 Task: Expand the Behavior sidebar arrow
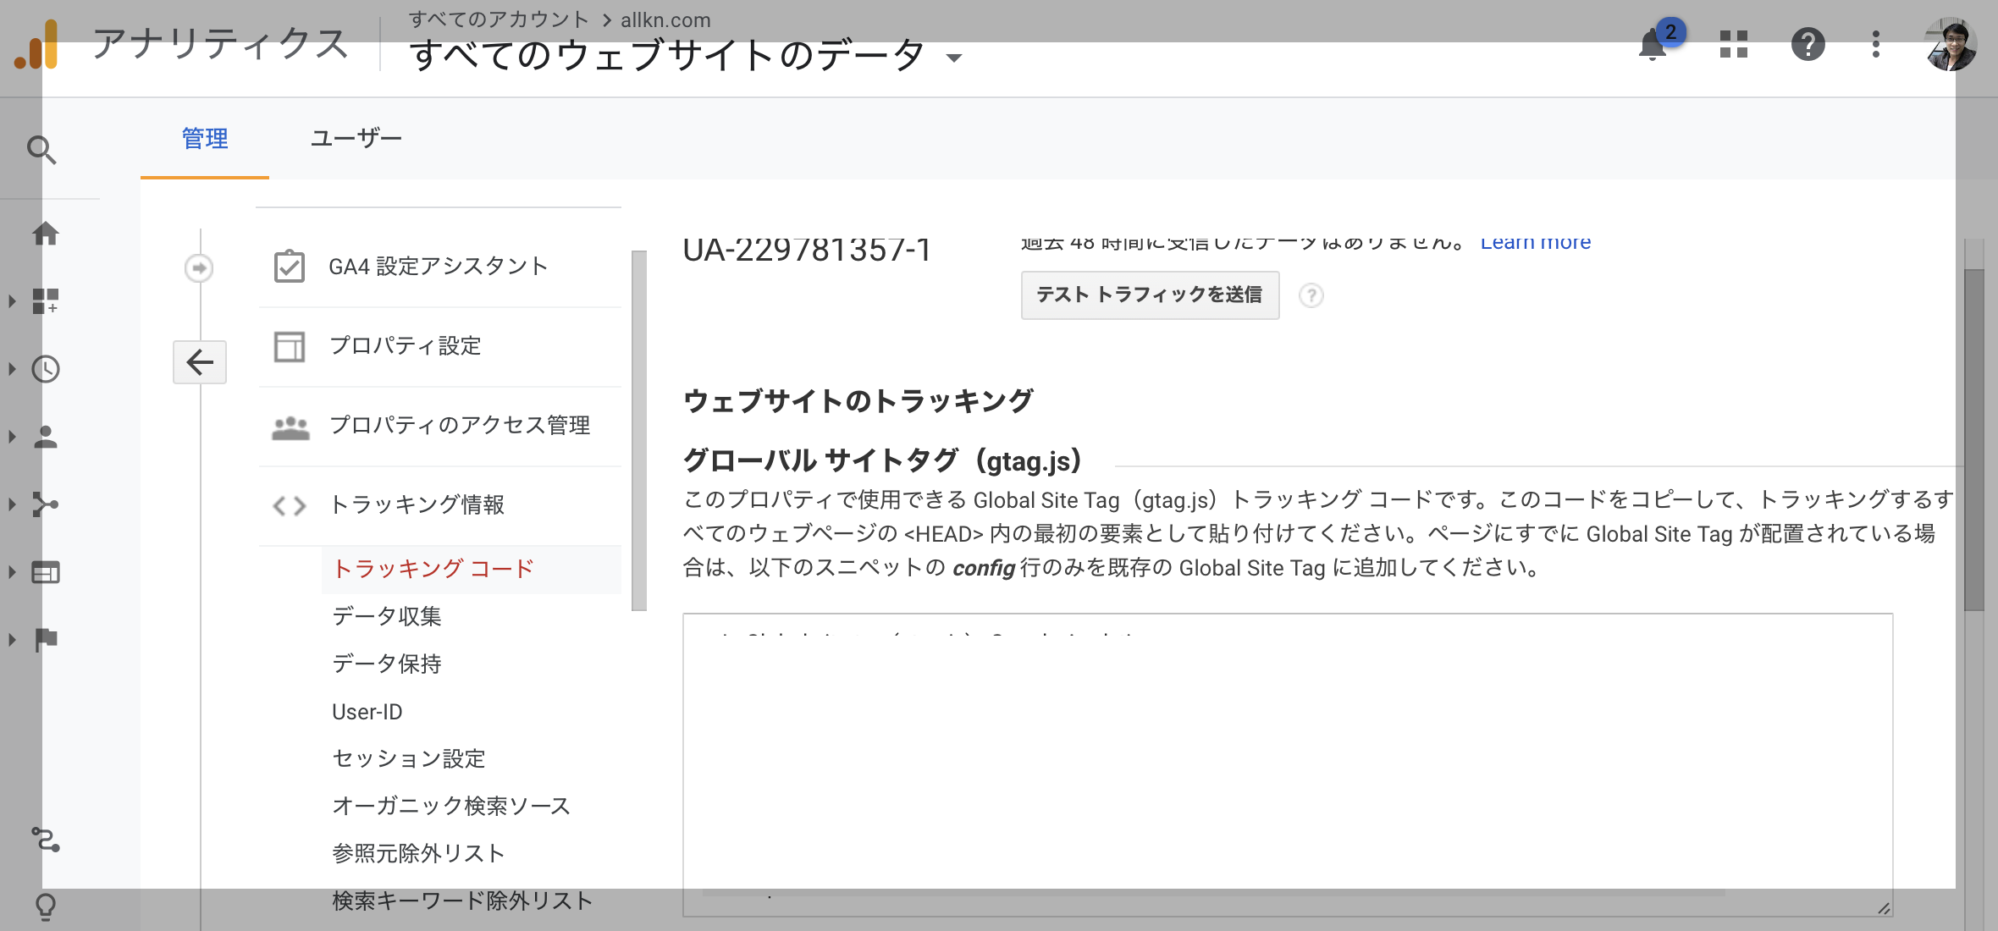[x=12, y=572]
